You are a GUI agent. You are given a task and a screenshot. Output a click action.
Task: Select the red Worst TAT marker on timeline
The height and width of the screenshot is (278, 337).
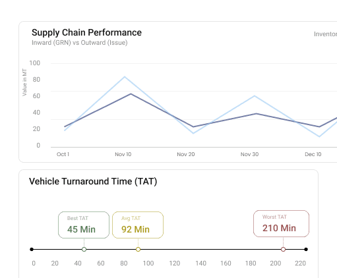283,249
